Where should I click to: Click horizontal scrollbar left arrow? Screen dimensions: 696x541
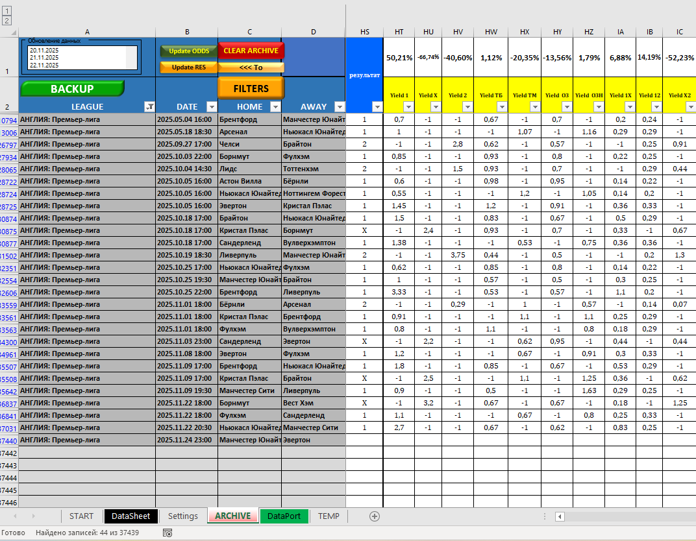coord(559,516)
